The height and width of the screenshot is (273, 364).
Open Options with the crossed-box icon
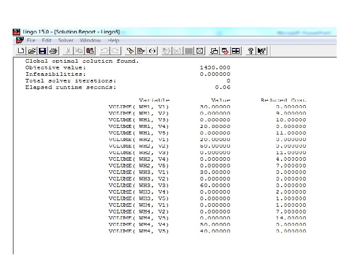200,51
